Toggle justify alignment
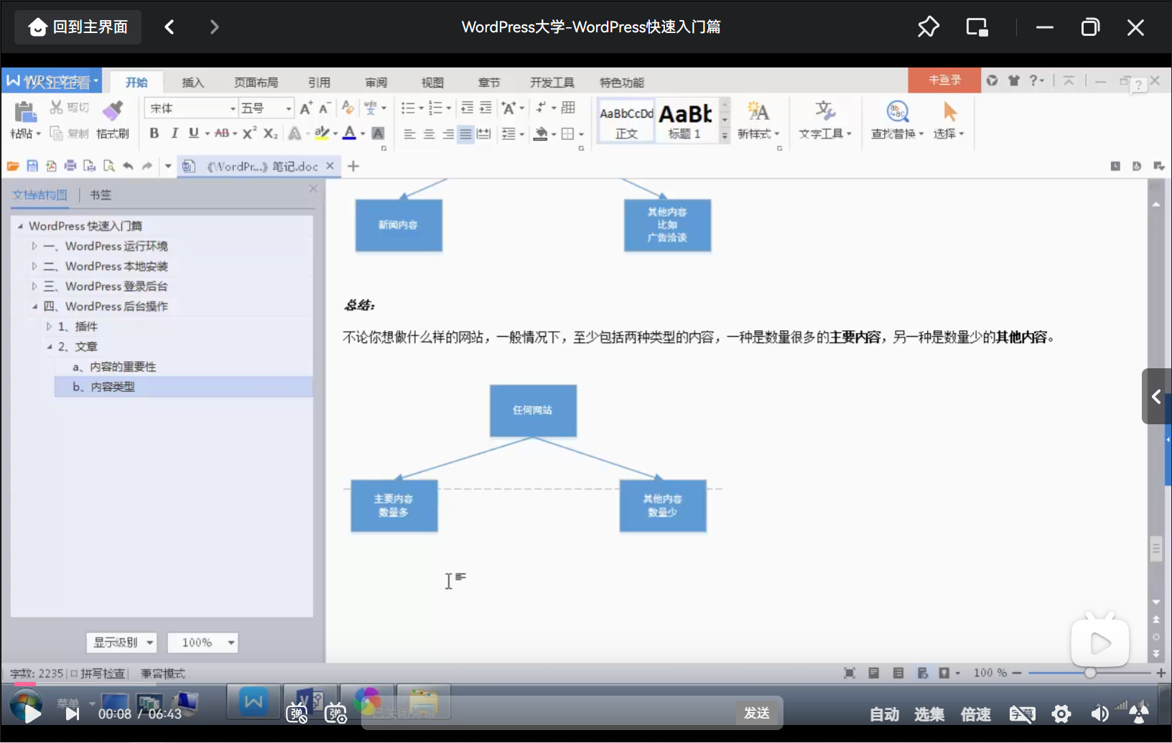Image resolution: width=1172 pixels, height=743 pixels. (466, 134)
